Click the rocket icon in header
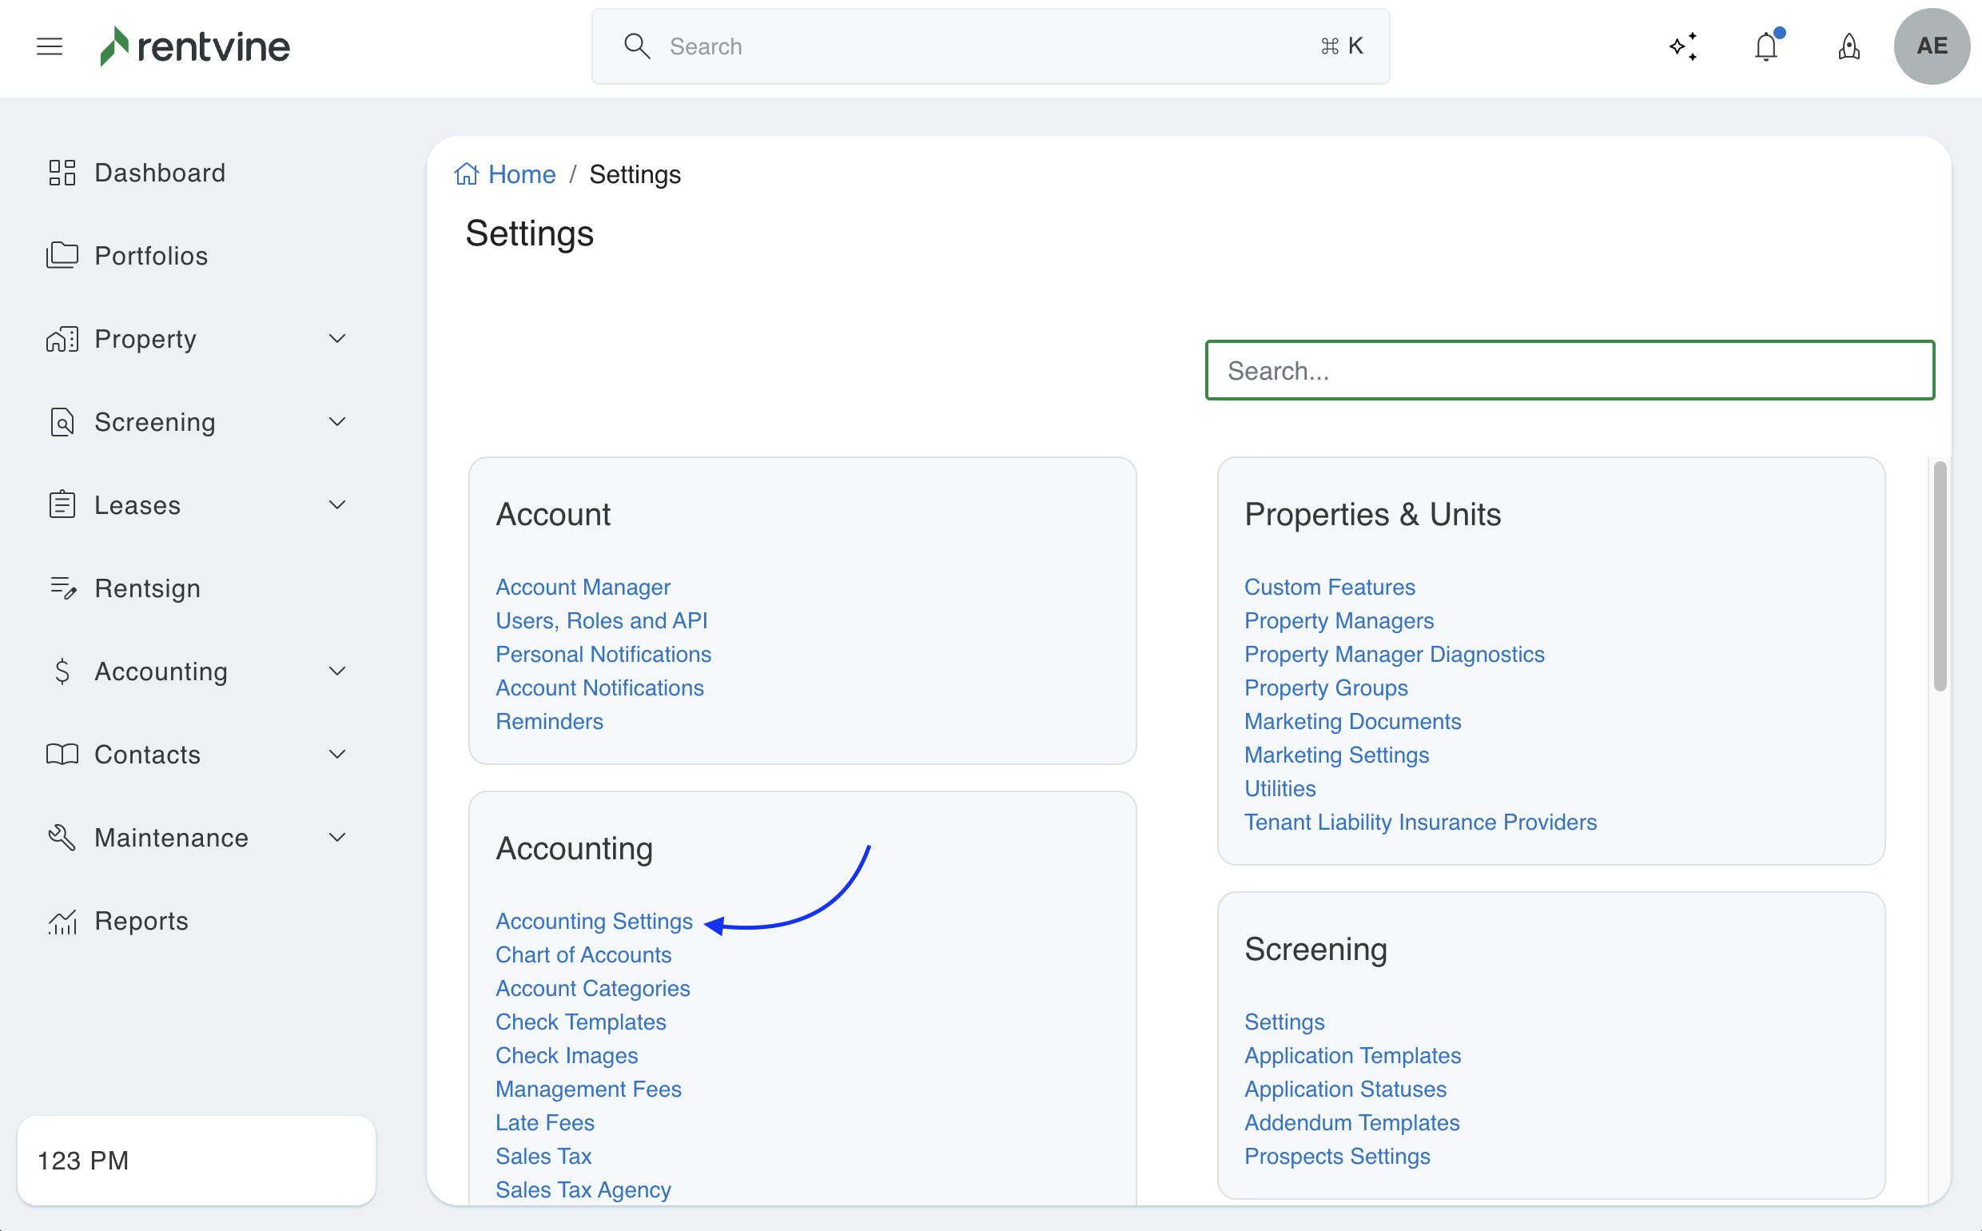The width and height of the screenshot is (1982, 1231). (x=1849, y=46)
